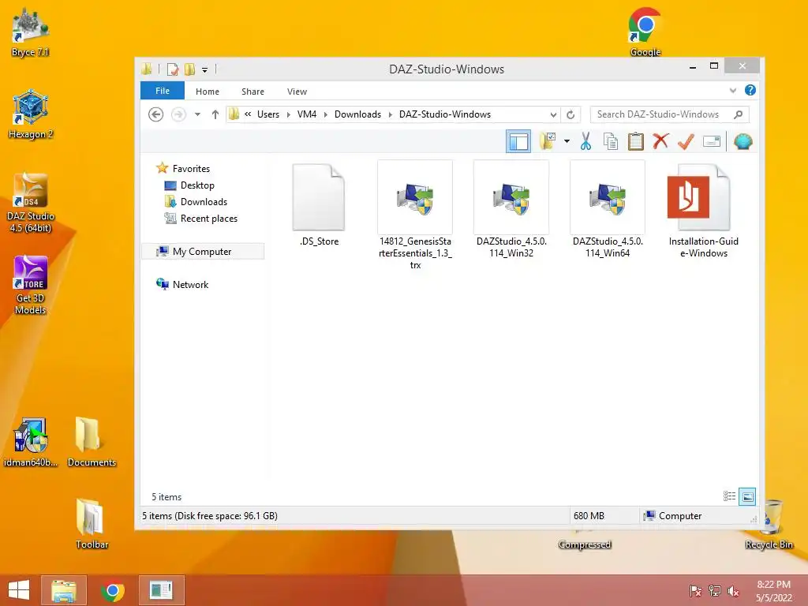The image size is (808, 606).
Task: Open the Windows Start button
Action: (19, 590)
